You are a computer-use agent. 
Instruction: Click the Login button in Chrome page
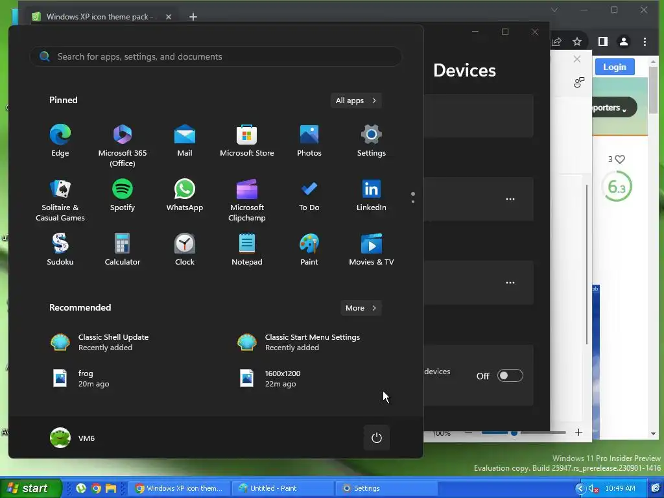click(x=615, y=67)
